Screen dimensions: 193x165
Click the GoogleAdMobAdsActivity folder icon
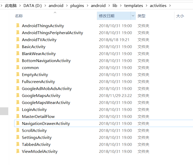18,88
